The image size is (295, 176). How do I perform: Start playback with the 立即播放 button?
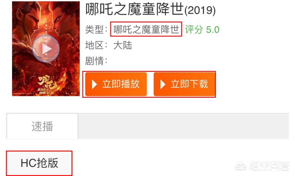click(116, 84)
